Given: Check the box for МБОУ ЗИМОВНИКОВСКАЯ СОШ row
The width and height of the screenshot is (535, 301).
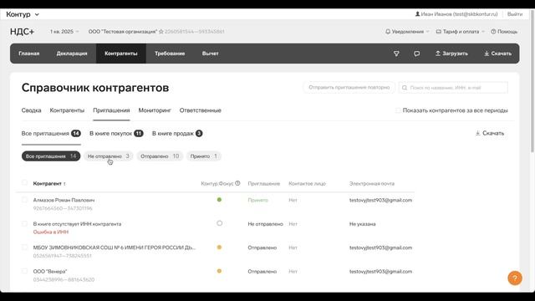Looking at the screenshot, I should (x=24, y=247).
